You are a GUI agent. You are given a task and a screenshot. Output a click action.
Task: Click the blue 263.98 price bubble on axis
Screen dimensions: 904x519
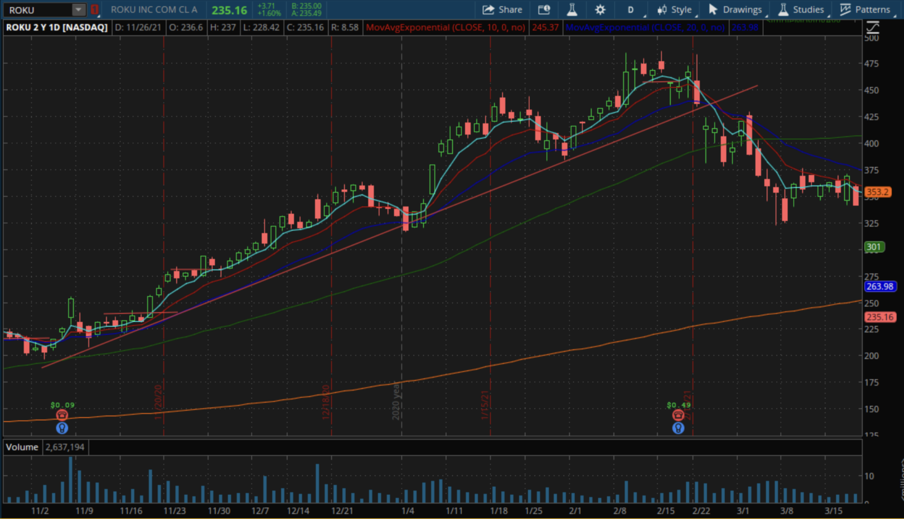coord(880,286)
